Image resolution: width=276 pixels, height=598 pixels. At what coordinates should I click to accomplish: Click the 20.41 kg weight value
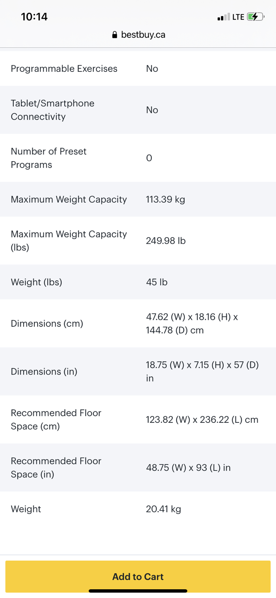point(163,509)
